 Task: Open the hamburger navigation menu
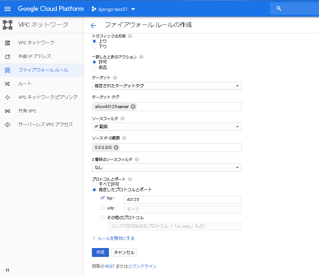(7, 9)
